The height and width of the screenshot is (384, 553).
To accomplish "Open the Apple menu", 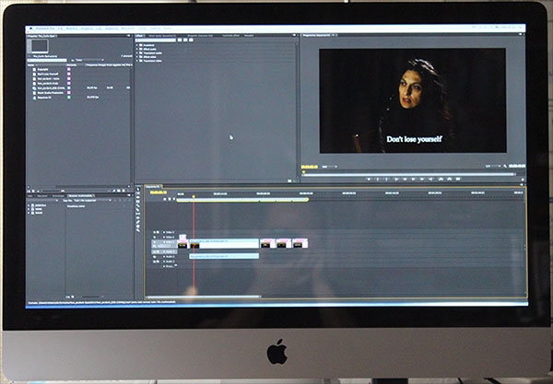I will click(x=31, y=29).
